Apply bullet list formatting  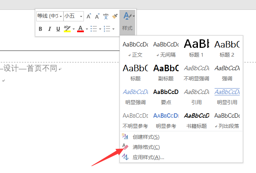[94, 29]
